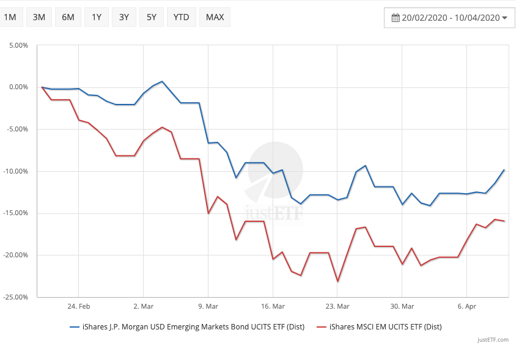
Task: Open the date range picker dropdown
Action: tap(449, 18)
